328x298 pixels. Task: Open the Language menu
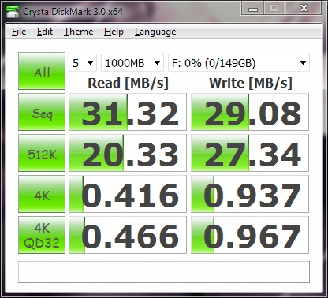coord(155,32)
